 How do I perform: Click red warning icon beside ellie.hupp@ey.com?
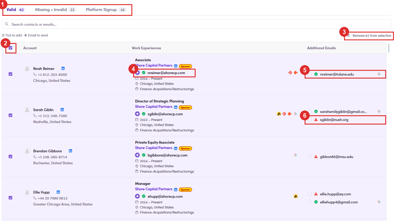316,194
